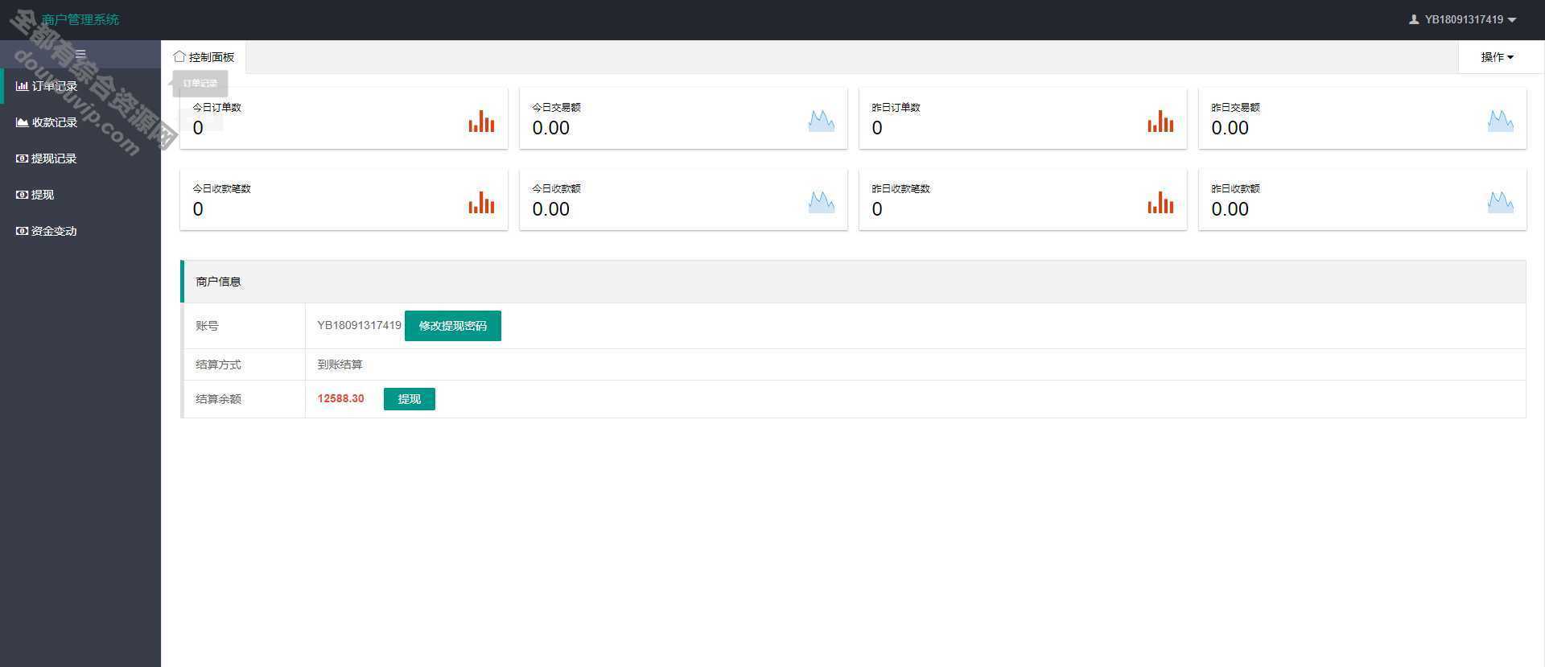Viewport: 1545px width, 667px height.
Task: Click the 今日收款笔数 bar chart icon
Action: pos(481,203)
